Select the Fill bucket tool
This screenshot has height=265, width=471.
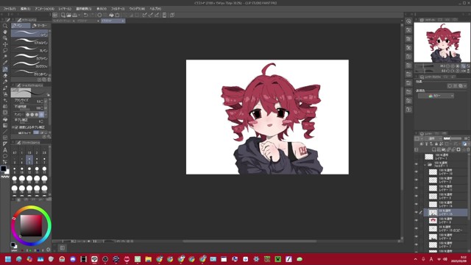point(5,119)
